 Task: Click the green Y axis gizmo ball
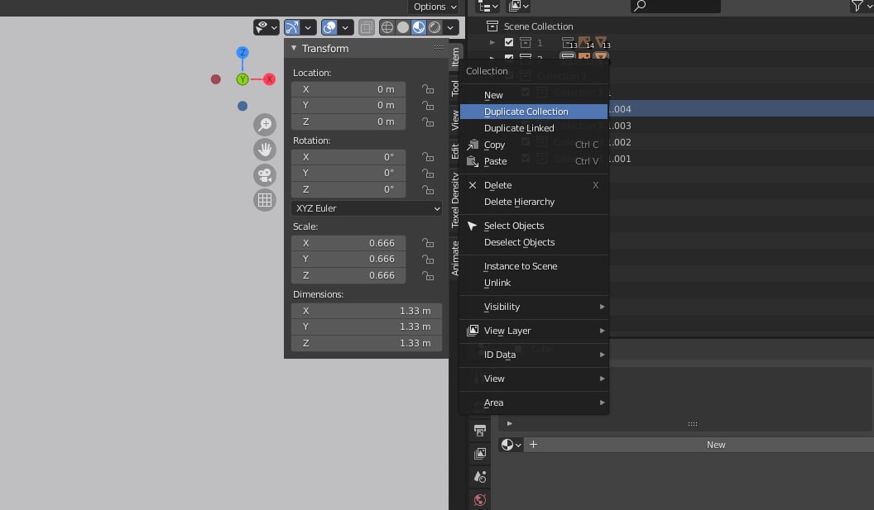242,79
